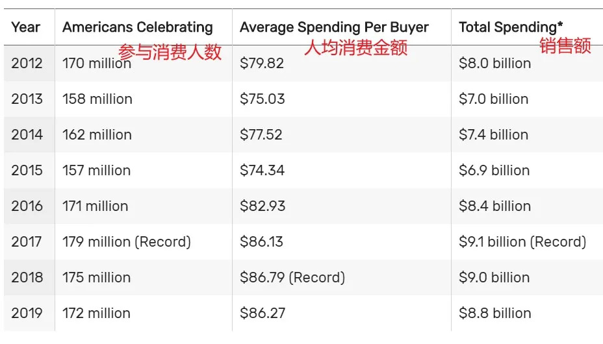The width and height of the screenshot is (603, 344).
Task: Click the $86.79 (Record) cell
Action: [292, 278]
